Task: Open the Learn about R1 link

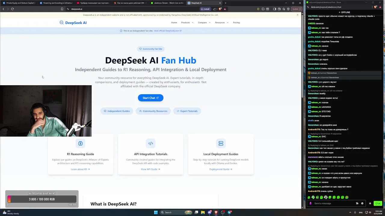Action: click(80, 169)
